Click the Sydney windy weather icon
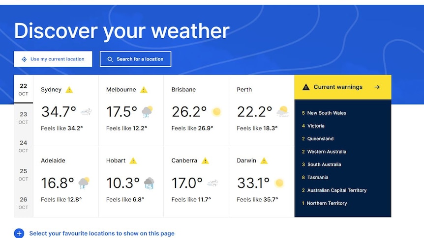The width and height of the screenshot is (424, 238). tap(87, 112)
